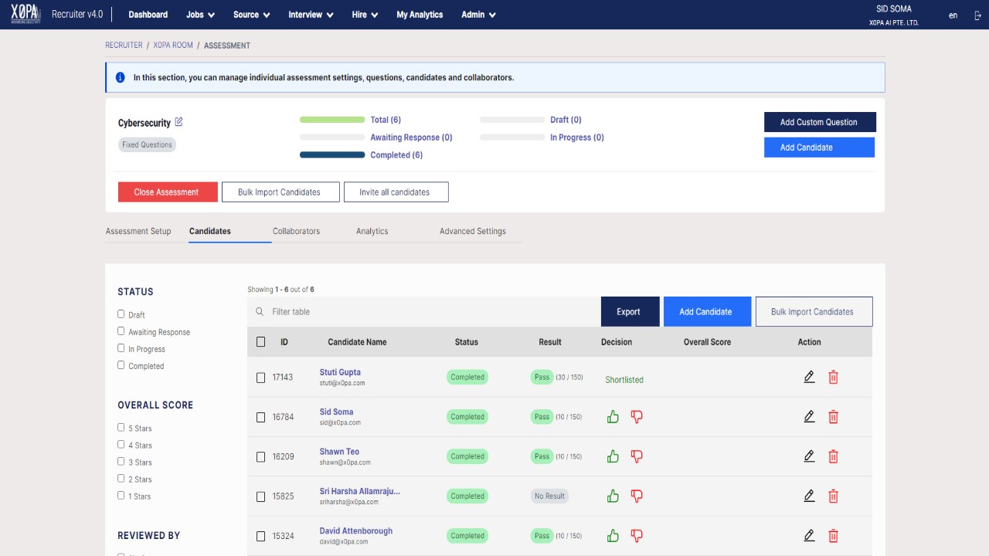The height and width of the screenshot is (556, 989).
Task: Click the red Close Assessment button
Action: tap(168, 192)
